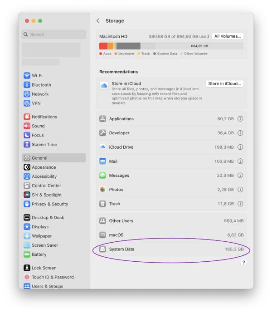Open Privacy & Security settings
The image size is (272, 313).
click(46, 204)
